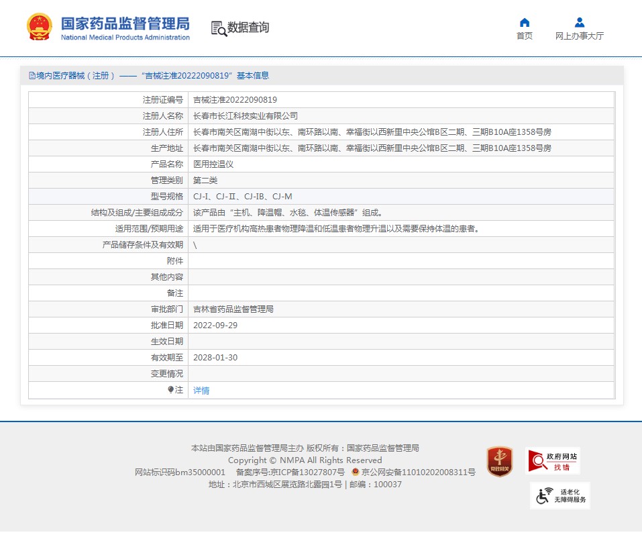Click the 数据查询 heading text

248,28
